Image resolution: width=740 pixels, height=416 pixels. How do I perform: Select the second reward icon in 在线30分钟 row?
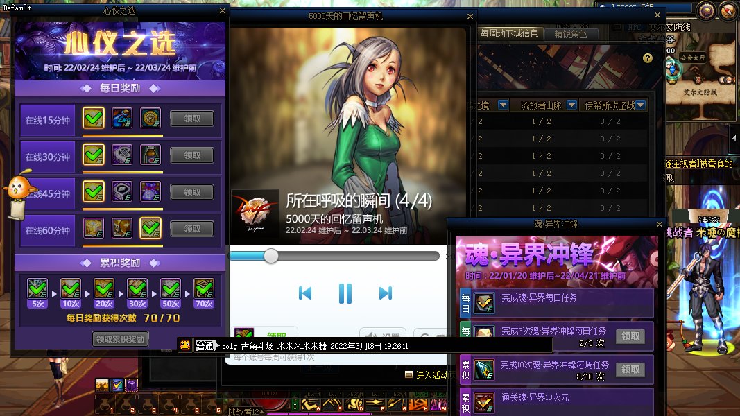[x=122, y=155]
